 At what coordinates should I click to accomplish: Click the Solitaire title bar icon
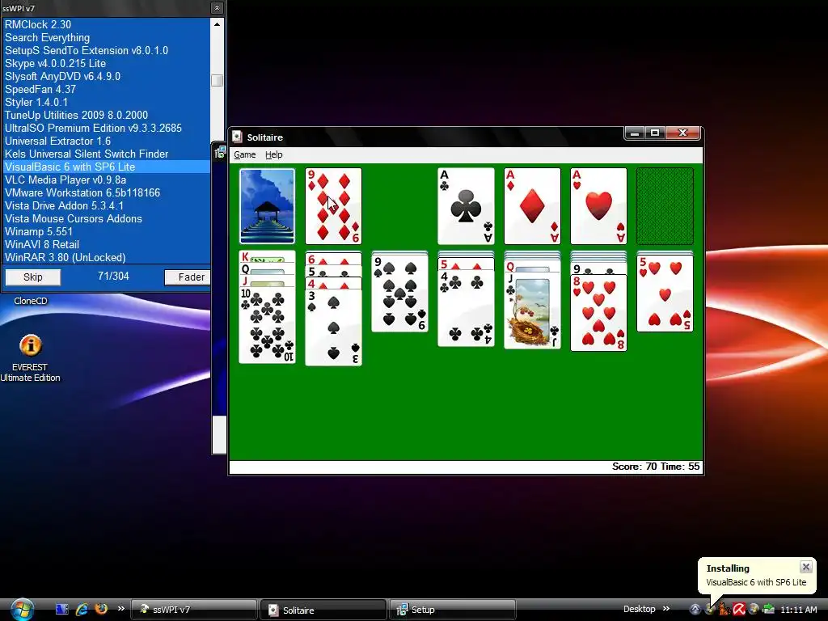coord(237,137)
